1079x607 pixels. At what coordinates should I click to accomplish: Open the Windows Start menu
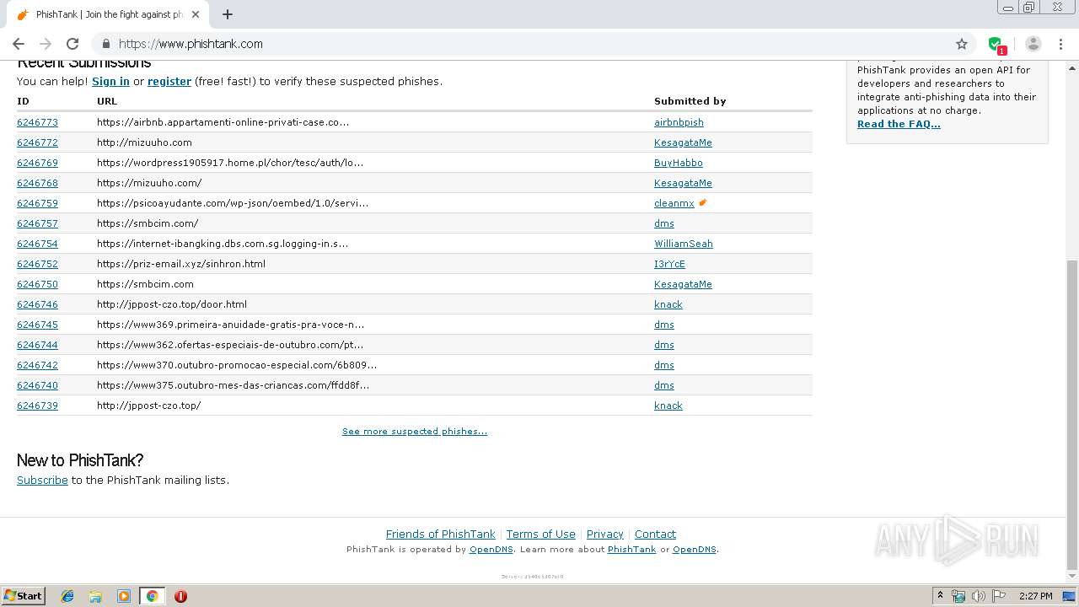(x=23, y=595)
